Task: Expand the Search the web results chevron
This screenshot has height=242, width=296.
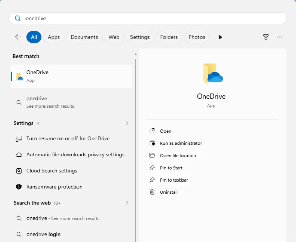Action: pyautogui.click(x=127, y=203)
